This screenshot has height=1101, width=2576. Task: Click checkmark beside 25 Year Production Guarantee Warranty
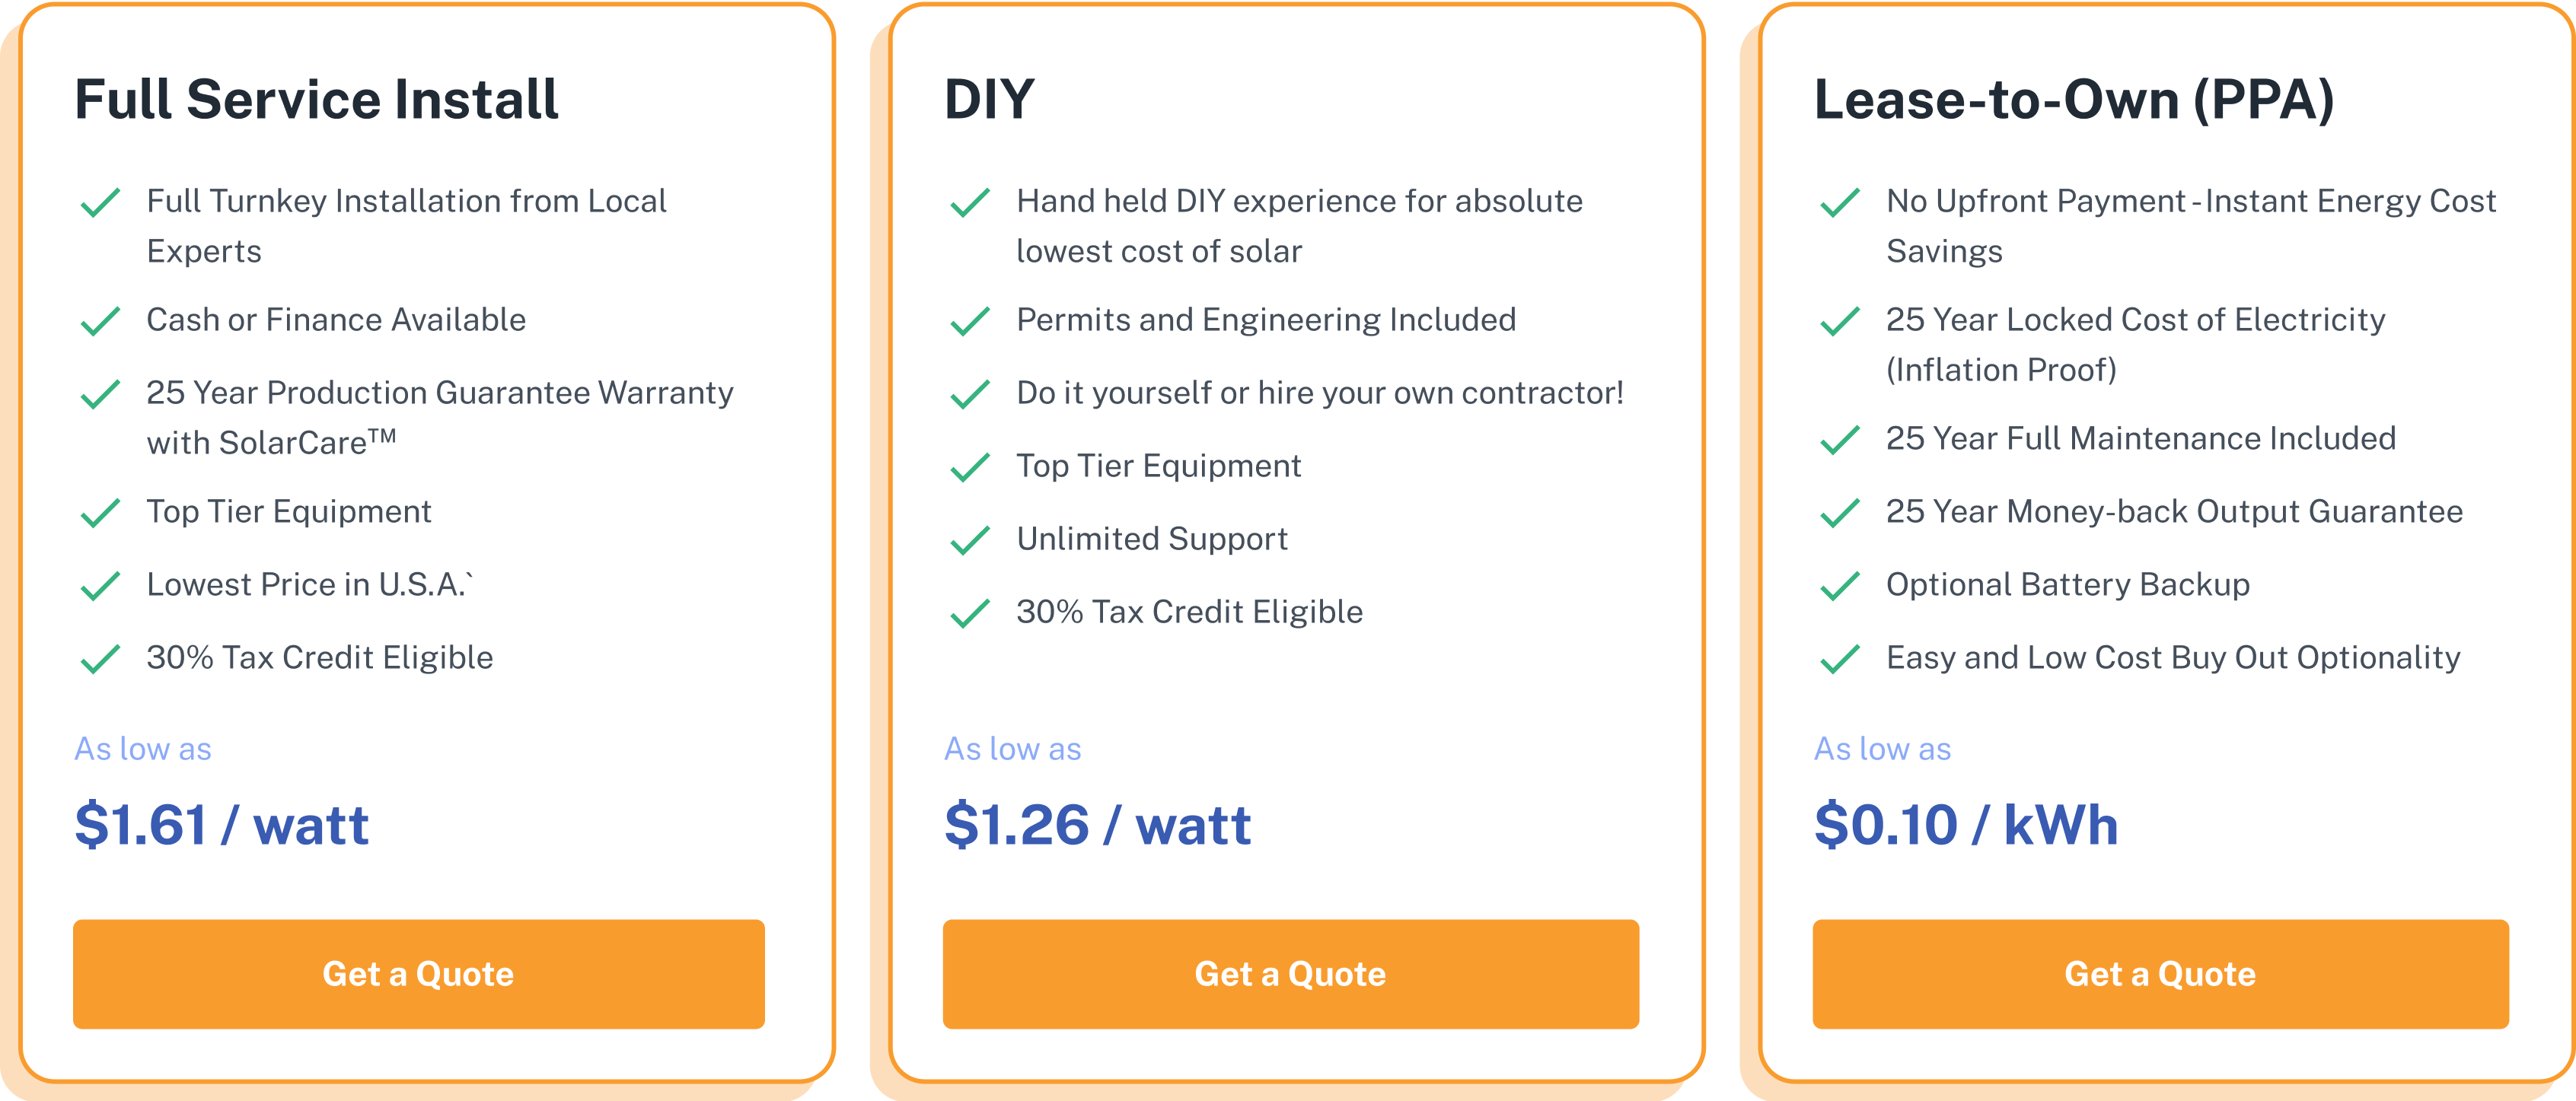coord(100,395)
